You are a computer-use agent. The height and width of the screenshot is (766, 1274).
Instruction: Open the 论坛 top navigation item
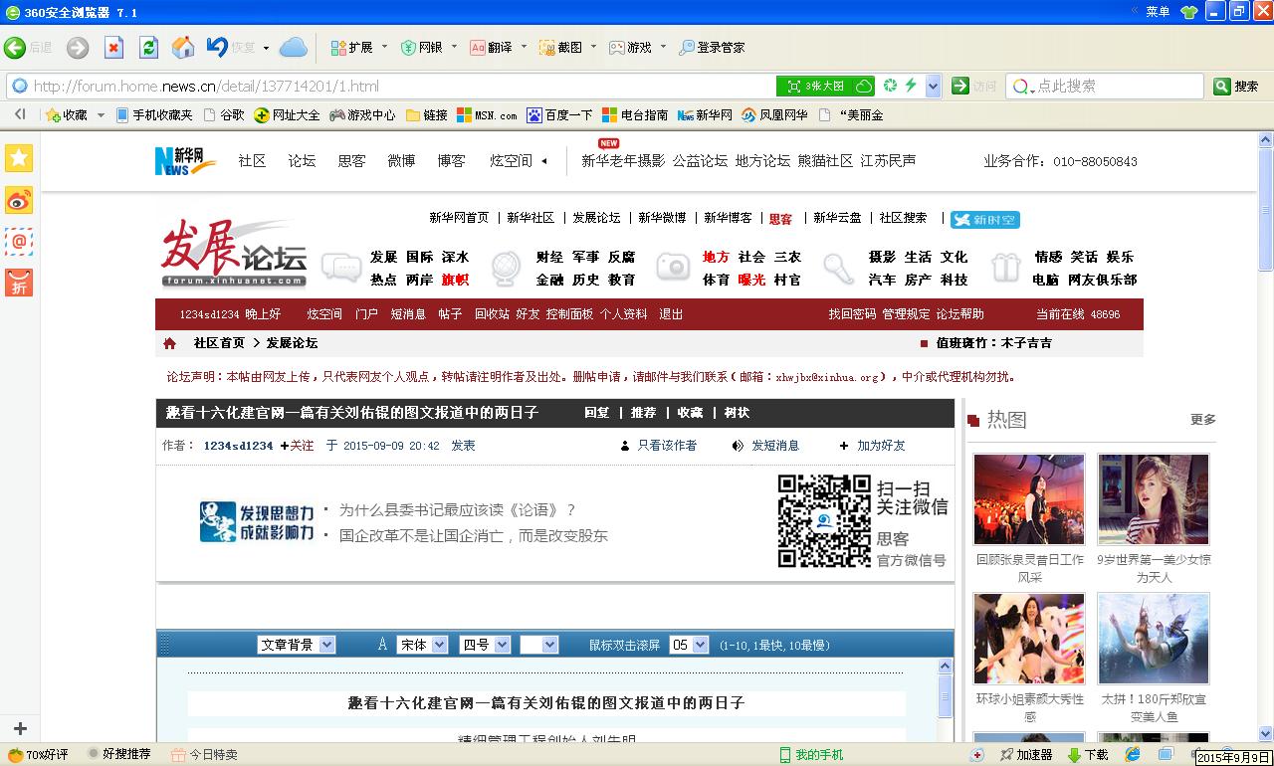point(302,160)
